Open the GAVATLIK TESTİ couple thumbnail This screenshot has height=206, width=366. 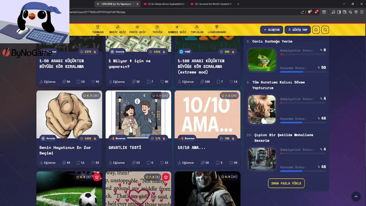click(138, 114)
